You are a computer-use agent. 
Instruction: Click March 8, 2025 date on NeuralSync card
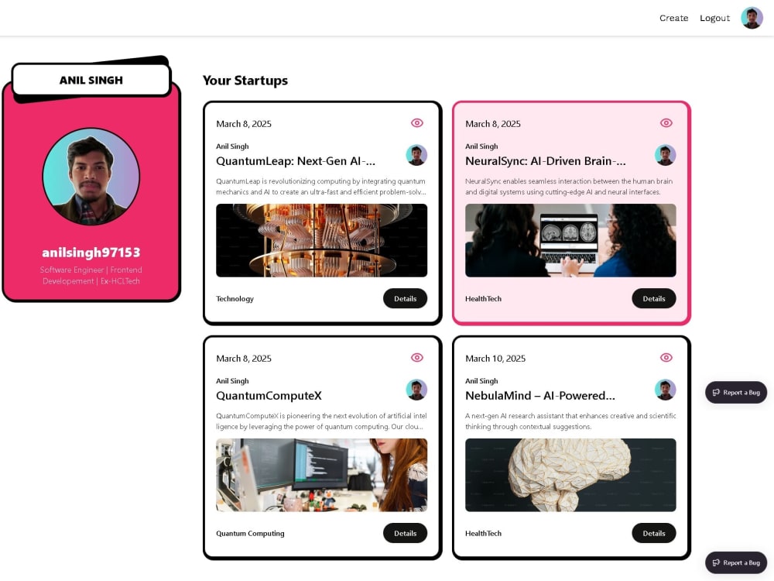(493, 124)
